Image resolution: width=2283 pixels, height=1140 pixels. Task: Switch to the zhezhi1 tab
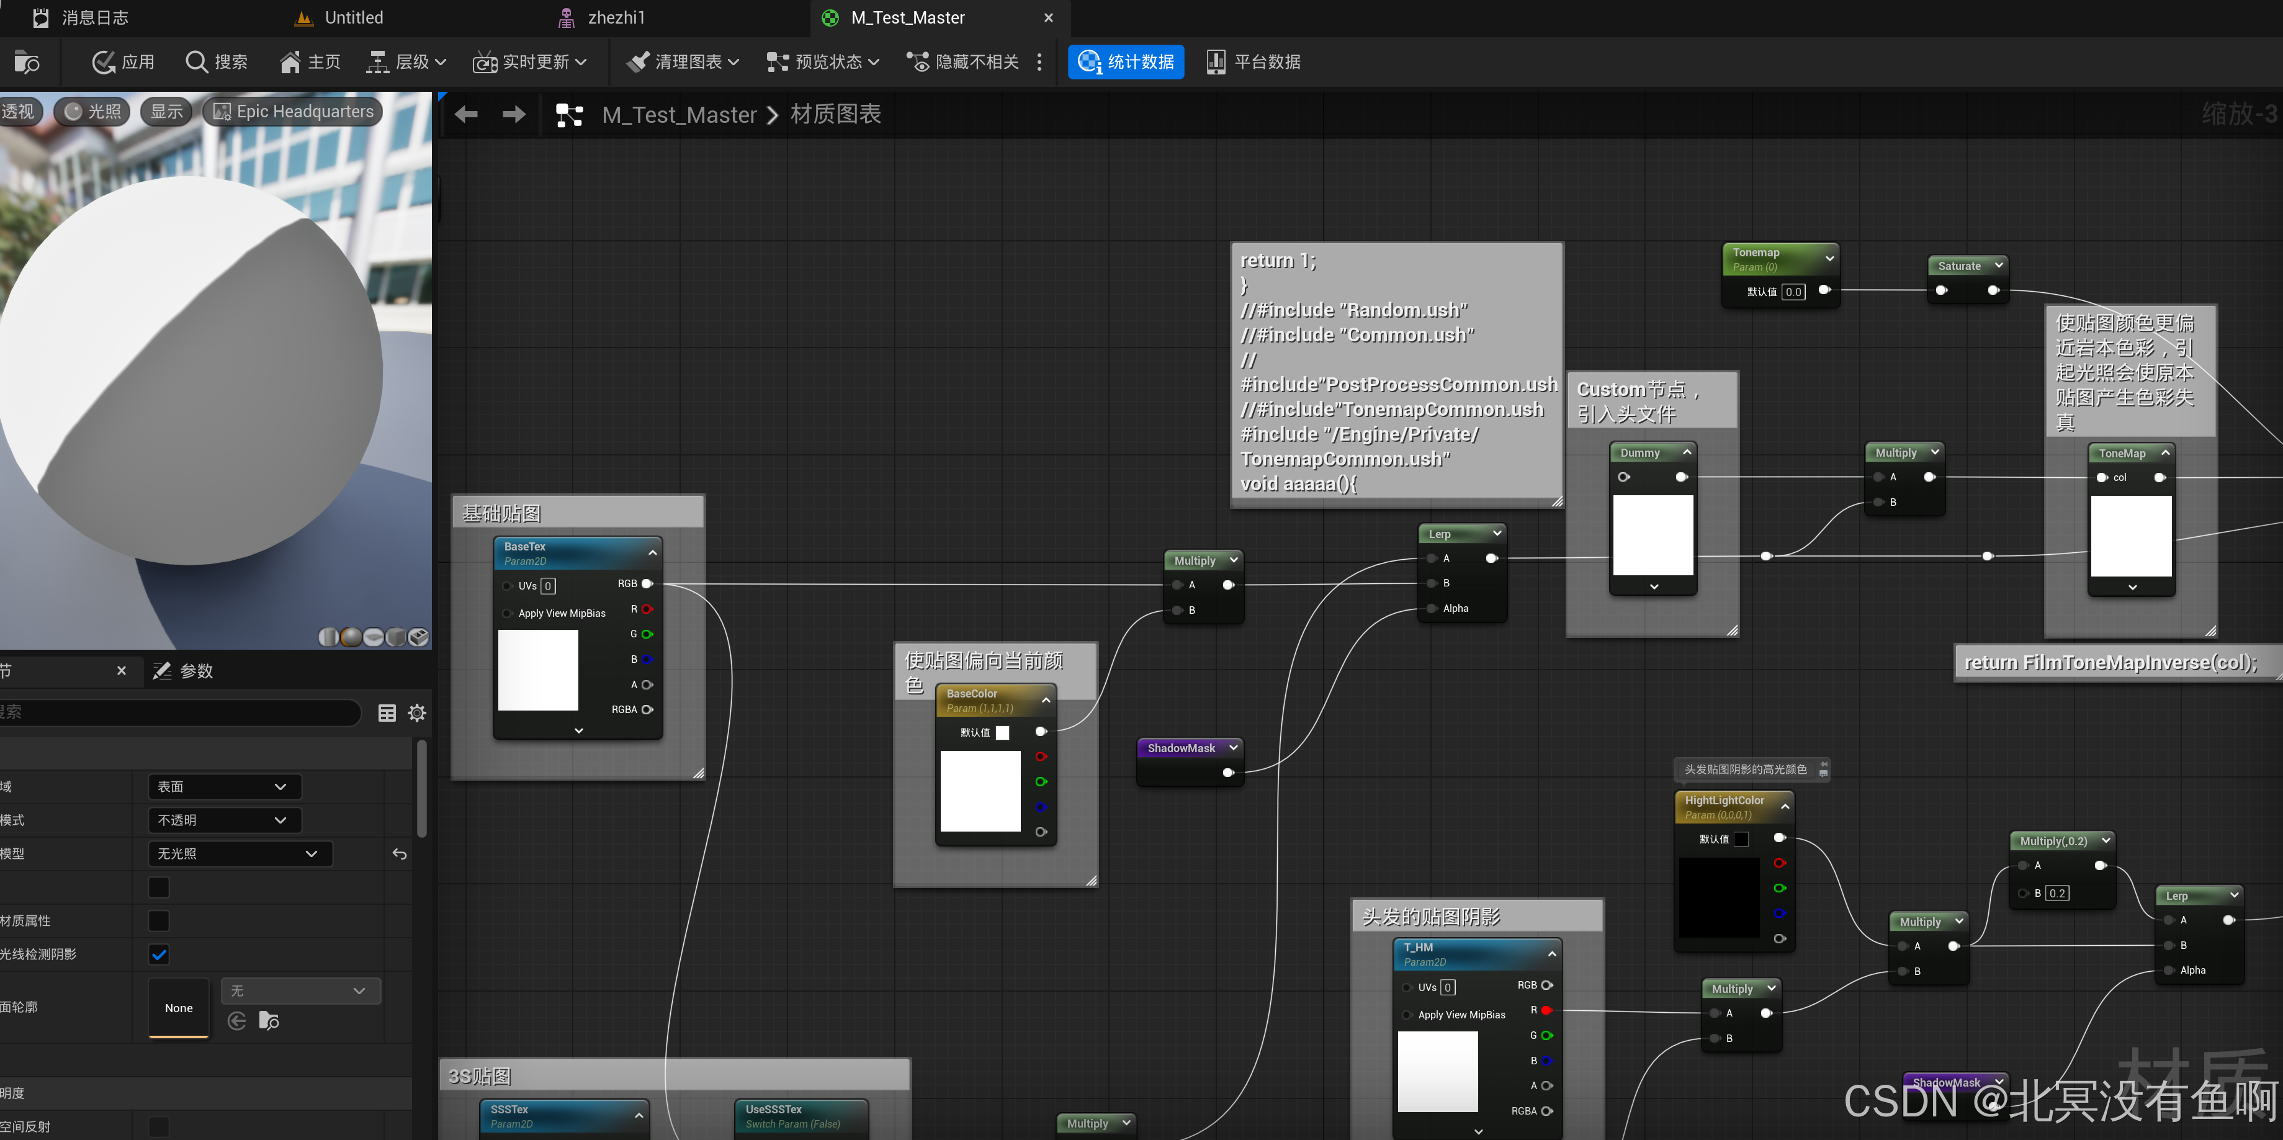click(616, 18)
